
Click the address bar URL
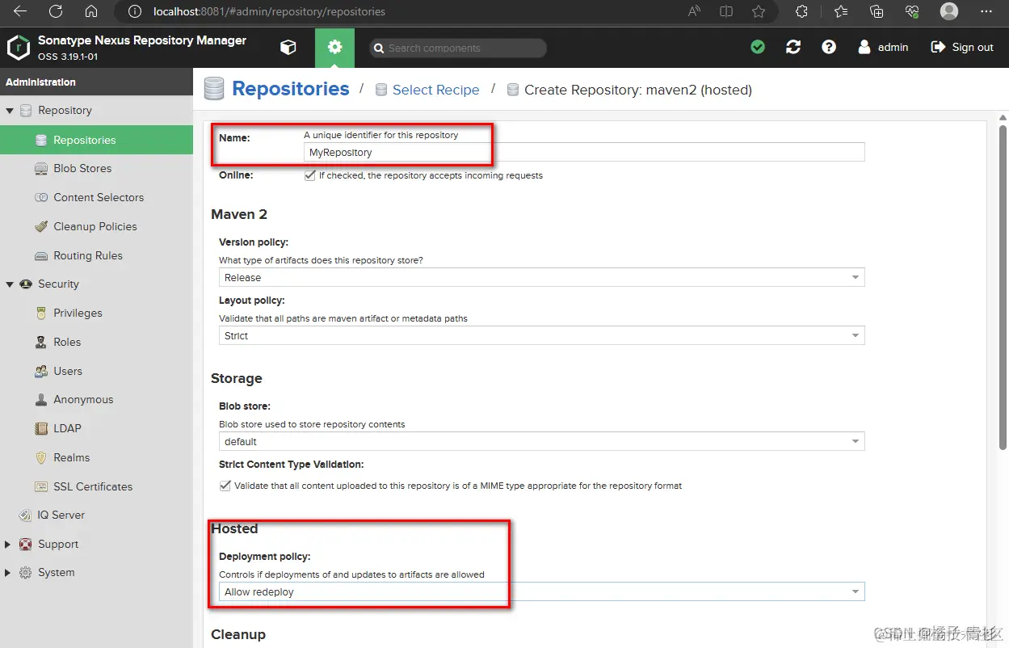coord(269,12)
